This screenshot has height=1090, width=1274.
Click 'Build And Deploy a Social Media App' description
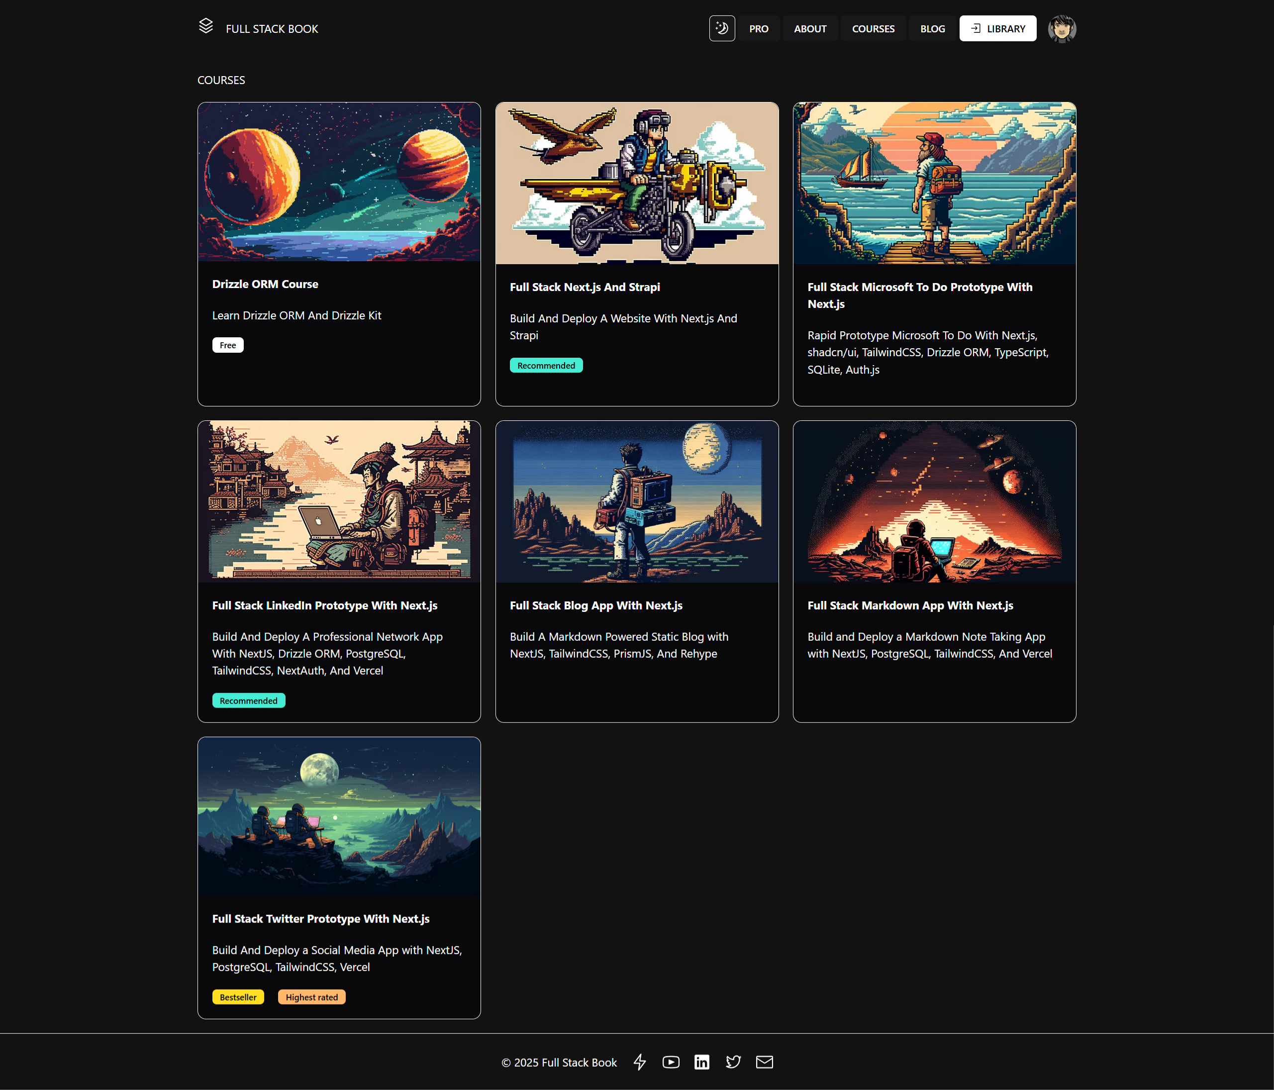pos(337,959)
